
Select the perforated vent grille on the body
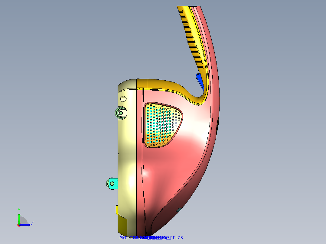[x=163, y=125]
